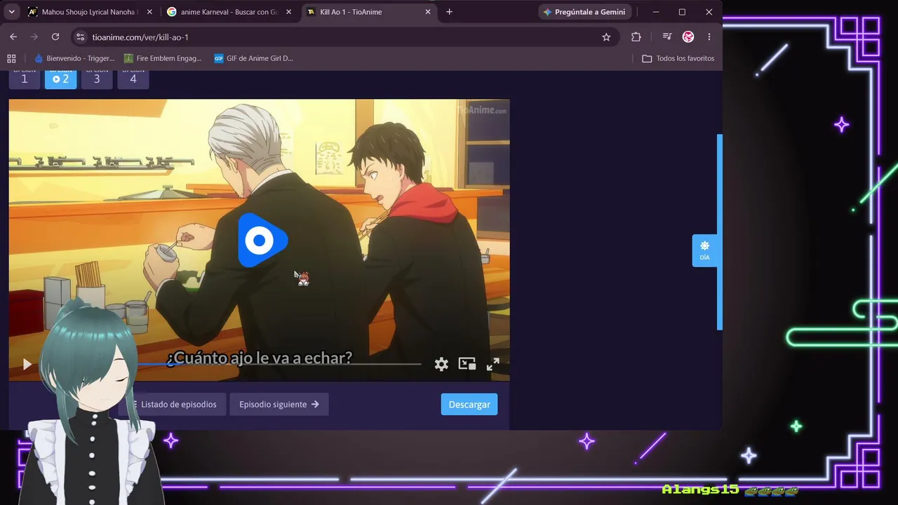
Task: Close the anime Karneval search tab
Action: (x=288, y=12)
